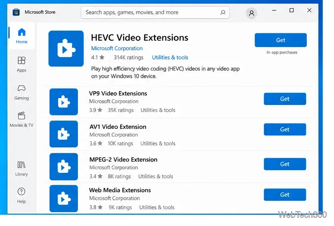The image size is (334, 226).
Task: Get HEVC Video Extensions
Action: pyautogui.click(x=281, y=40)
